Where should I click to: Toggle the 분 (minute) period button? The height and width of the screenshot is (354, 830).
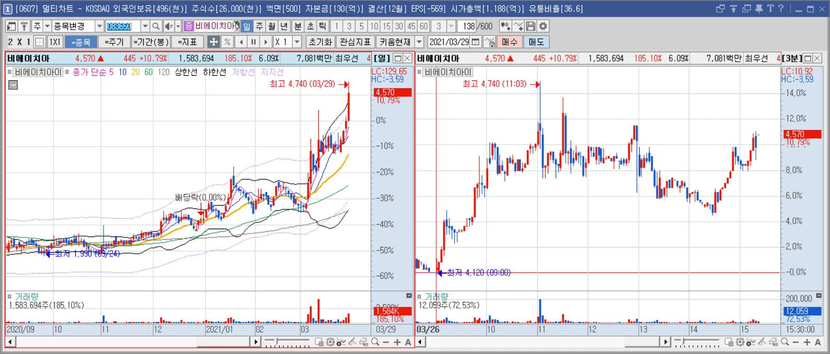tap(297, 26)
